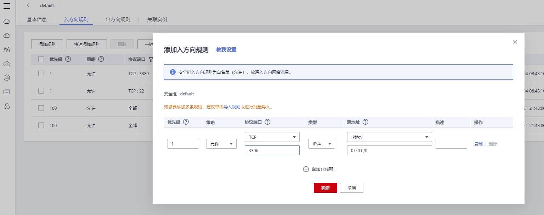Image resolution: width=544 pixels, height=215 pixels.
Task: Open the cloud gauge icon in sidebar
Action: tap(7, 35)
